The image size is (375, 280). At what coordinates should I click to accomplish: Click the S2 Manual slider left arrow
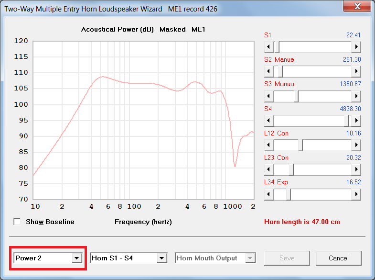tap(269, 71)
